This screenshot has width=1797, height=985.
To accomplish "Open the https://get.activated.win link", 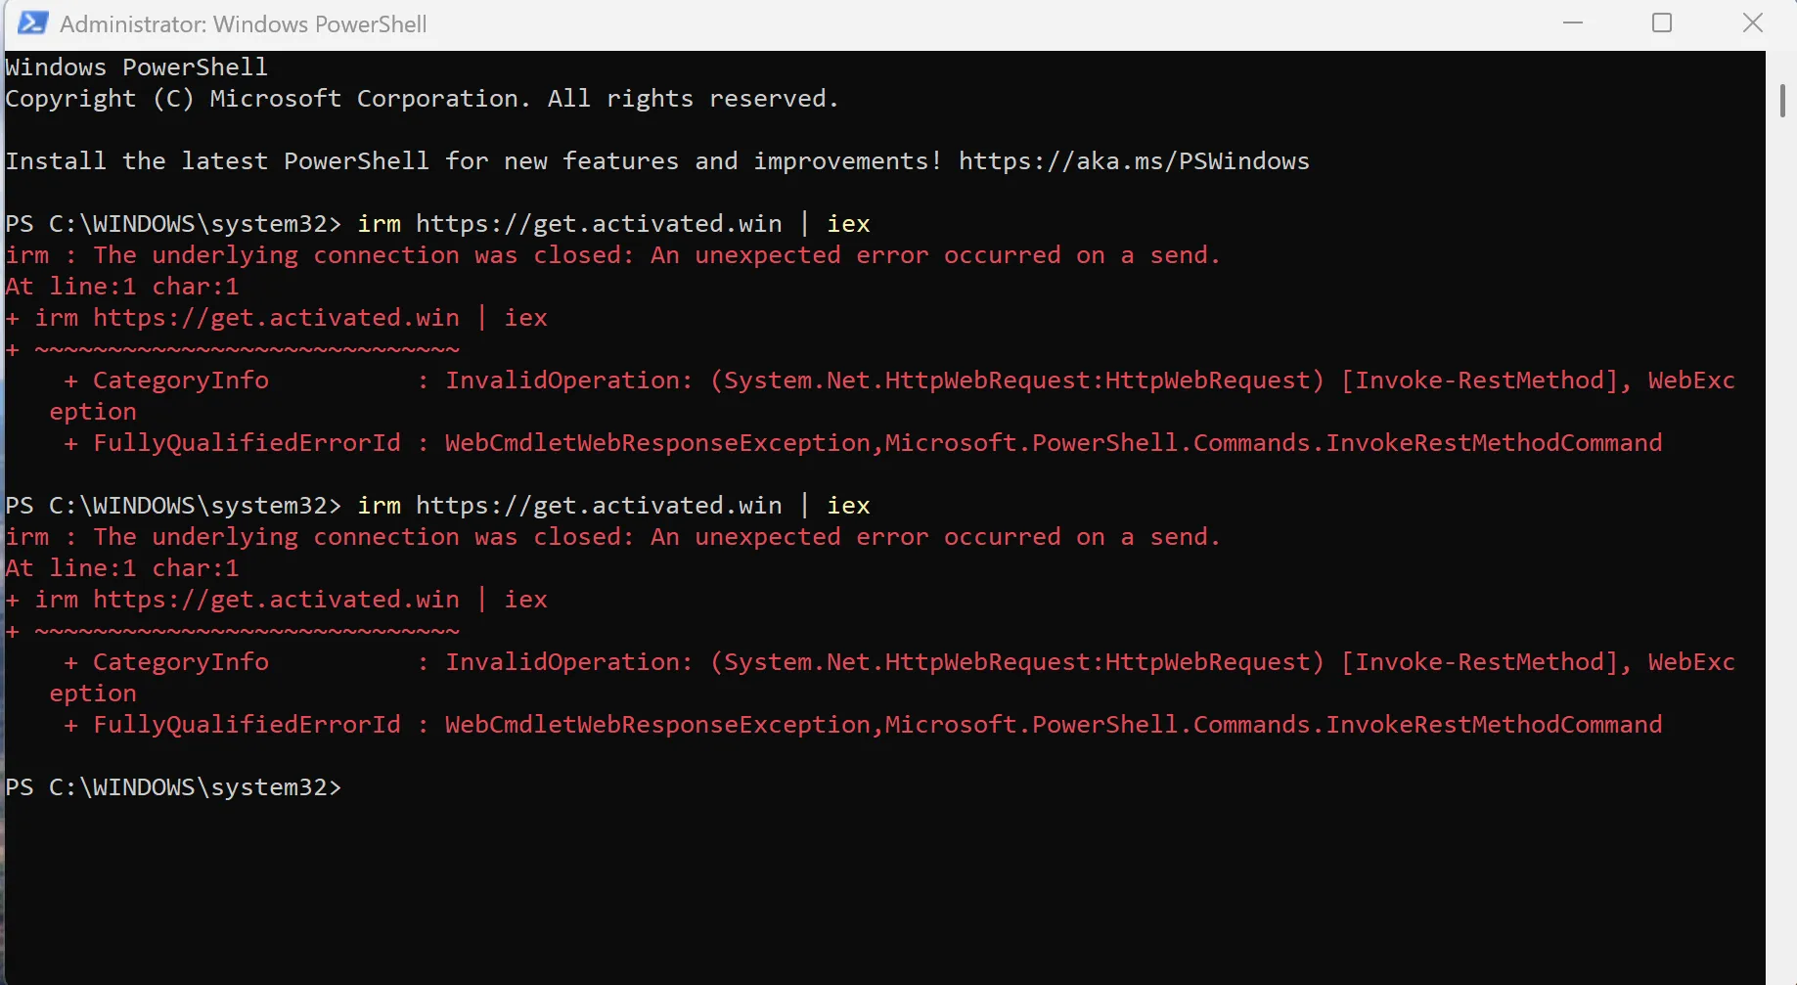I will pyautogui.click(x=598, y=223).
